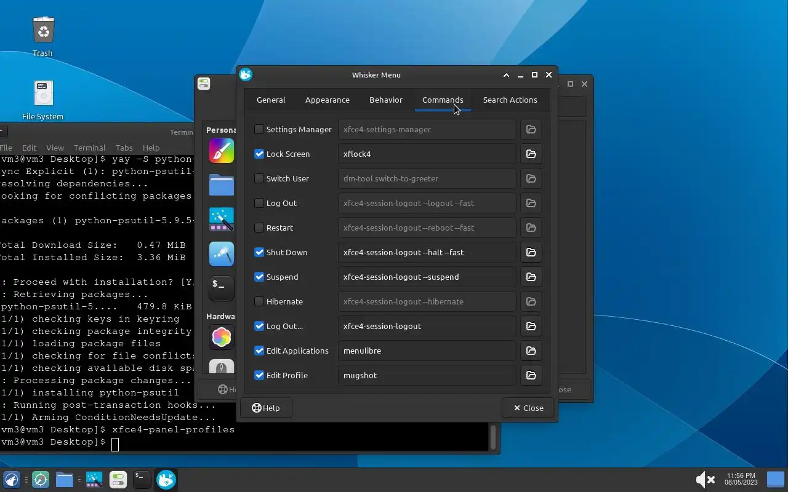
Task: Click mugshot command field
Action: pos(427,375)
